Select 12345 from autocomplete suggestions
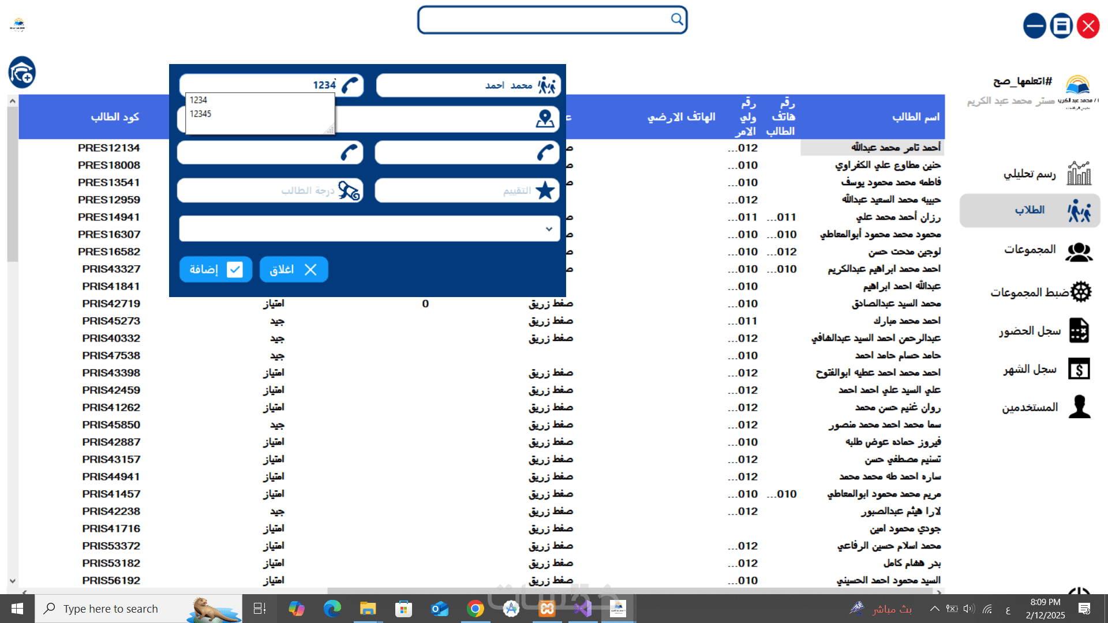The width and height of the screenshot is (1108, 623). click(201, 114)
